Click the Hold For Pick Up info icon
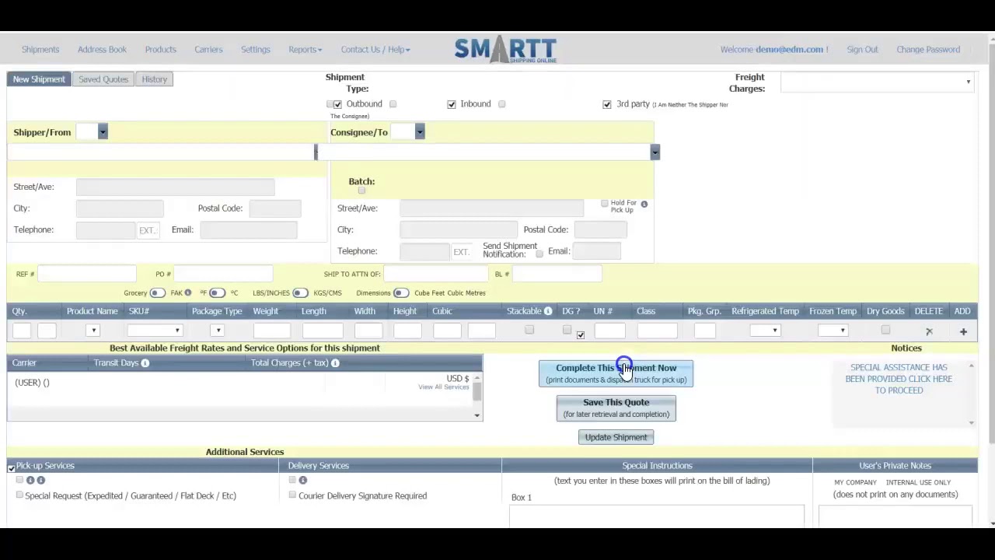Screen dimensions: 995x560 coord(644,204)
